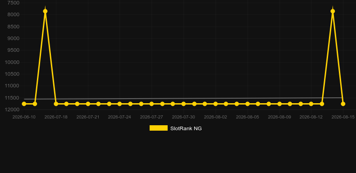The height and width of the screenshot is (173, 356).
Task: Click the 2026-07-24 x-axis date label
Action: point(119,117)
